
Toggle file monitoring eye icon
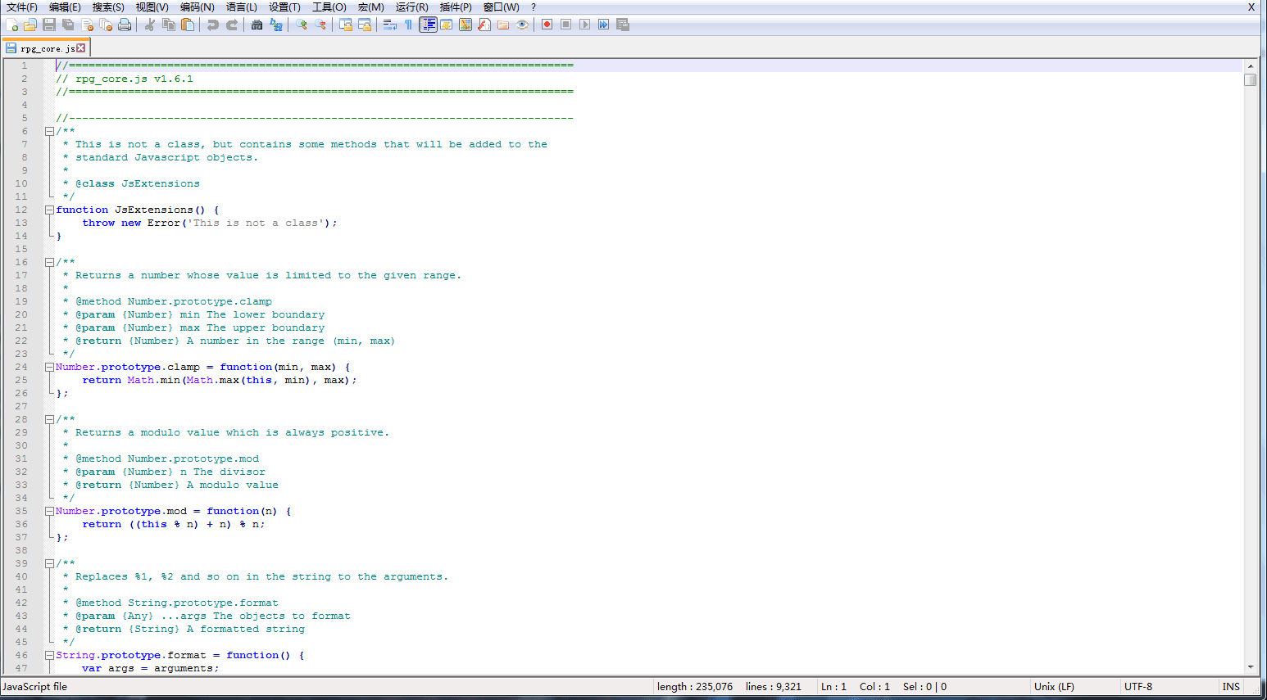coord(522,25)
